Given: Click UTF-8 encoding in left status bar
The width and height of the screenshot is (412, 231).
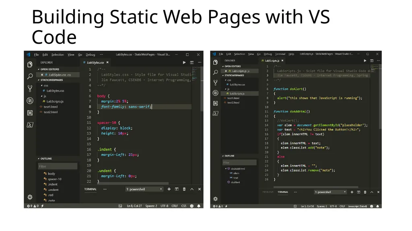Looking at the screenshot, I should [x=165, y=206].
